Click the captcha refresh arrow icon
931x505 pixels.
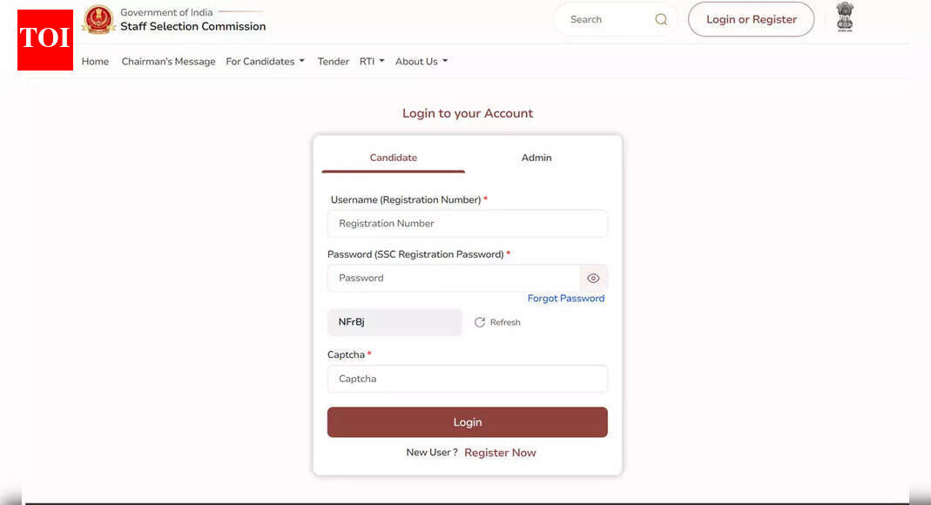point(480,322)
